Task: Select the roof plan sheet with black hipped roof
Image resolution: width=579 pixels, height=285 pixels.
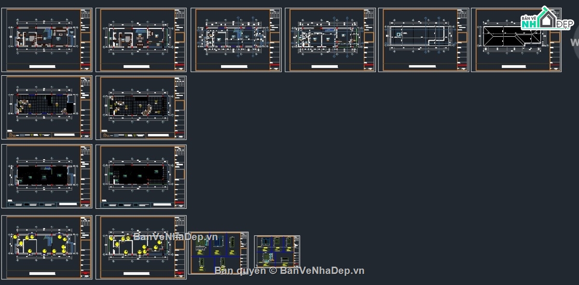Action: pos(516,40)
